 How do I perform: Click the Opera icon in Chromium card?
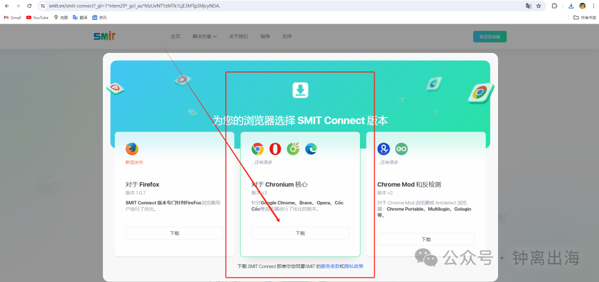tap(275, 149)
